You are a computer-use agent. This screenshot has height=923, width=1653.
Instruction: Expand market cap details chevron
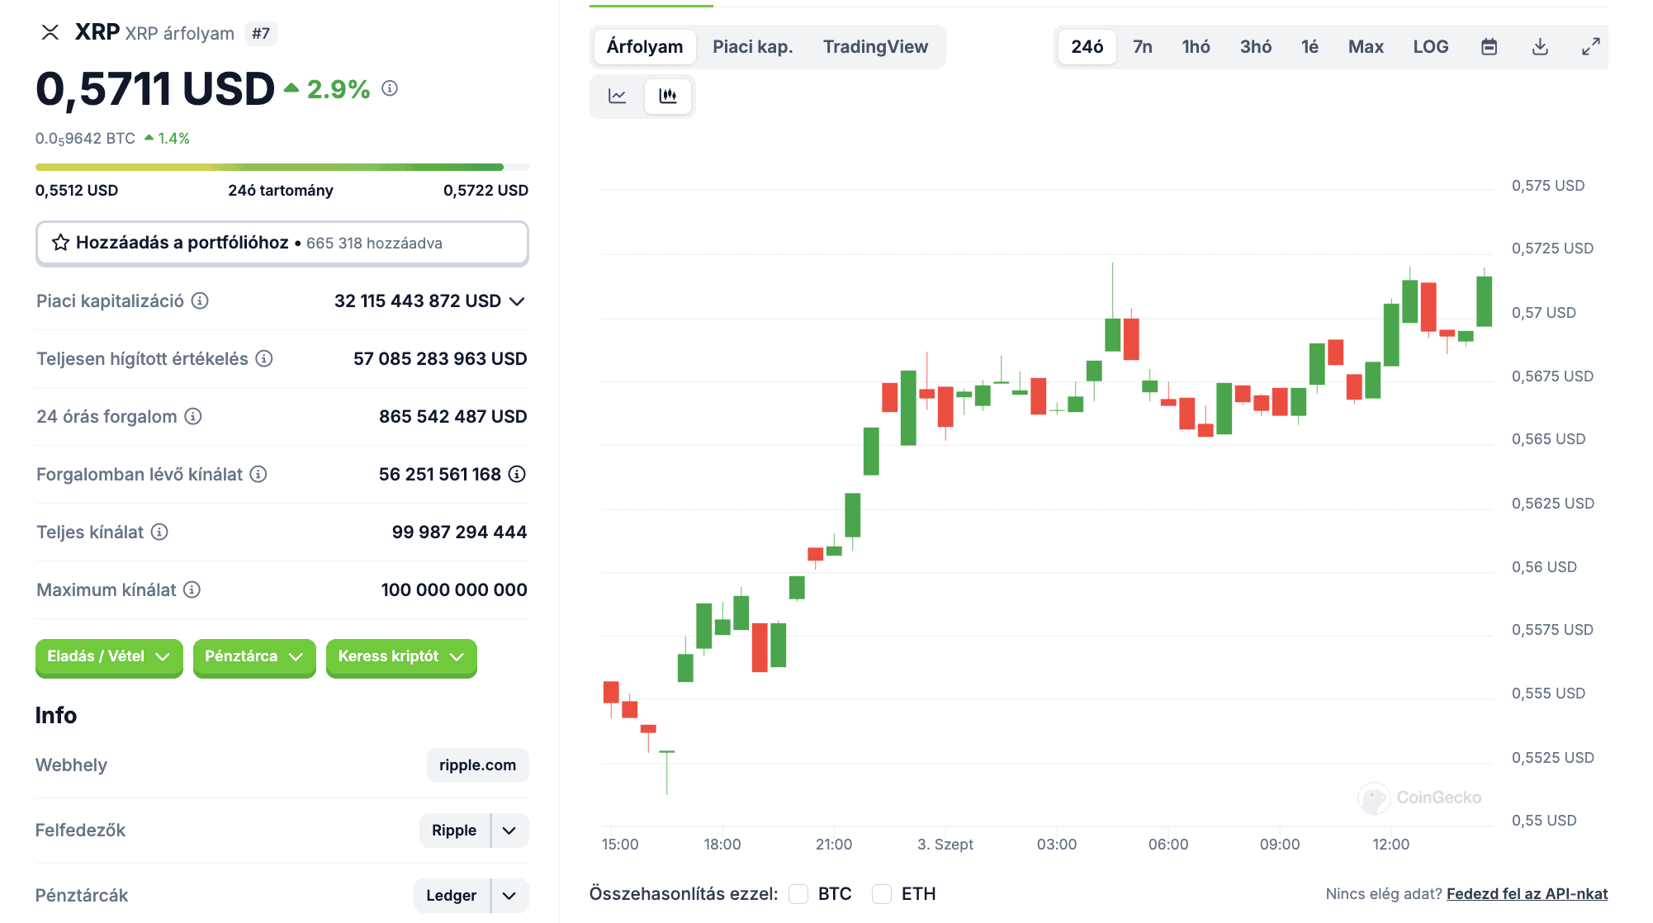point(517,301)
